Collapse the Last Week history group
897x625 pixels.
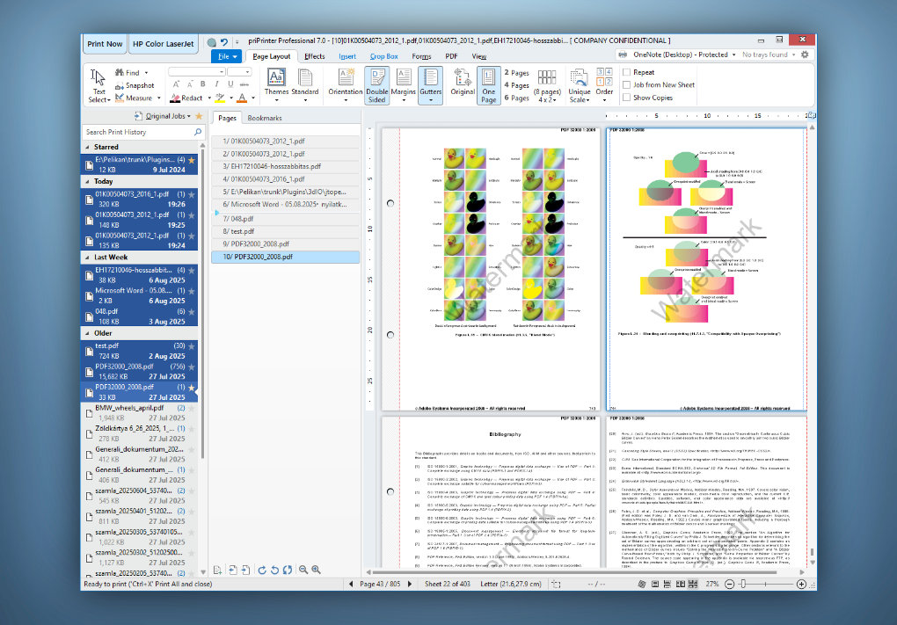pos(88,258)
